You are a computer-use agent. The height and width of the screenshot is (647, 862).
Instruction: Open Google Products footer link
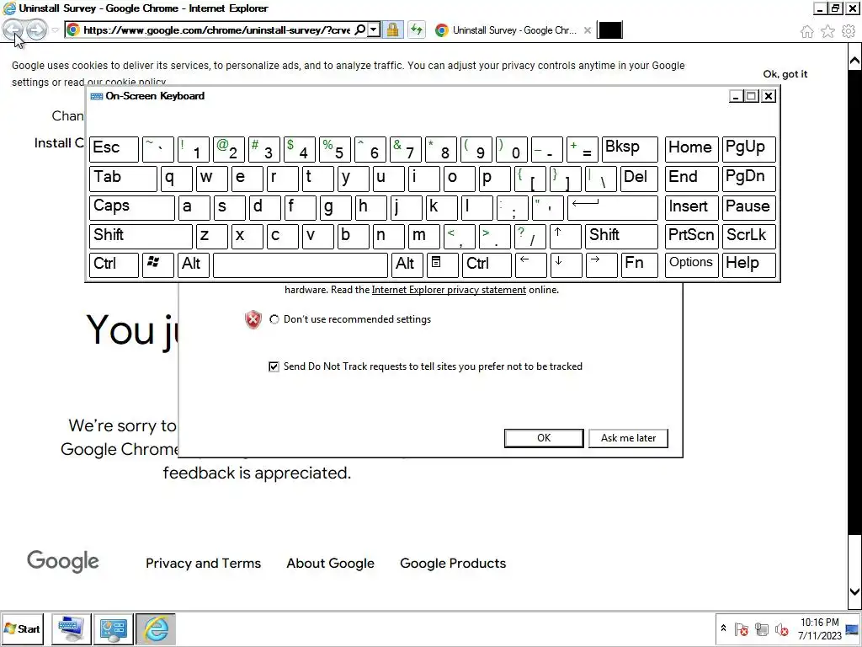[x=453, y=564]
